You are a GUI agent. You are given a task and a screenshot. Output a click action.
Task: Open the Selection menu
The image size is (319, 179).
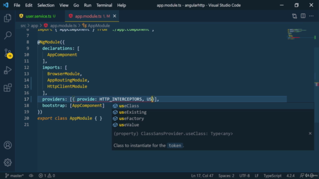pyautogui.click(x=46, y=5)
